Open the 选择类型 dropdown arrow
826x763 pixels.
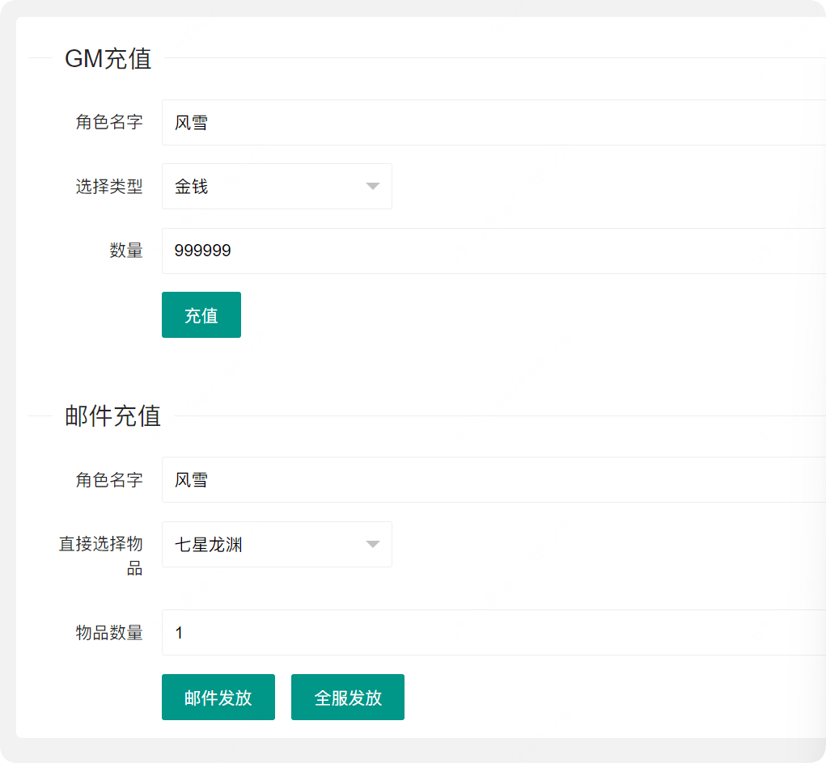point(372,186)
